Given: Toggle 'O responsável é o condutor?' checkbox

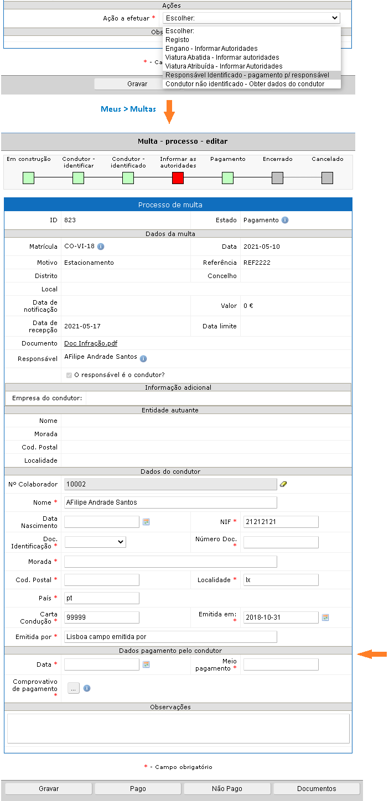Looking at the screenshot, I should pos(69,375).
